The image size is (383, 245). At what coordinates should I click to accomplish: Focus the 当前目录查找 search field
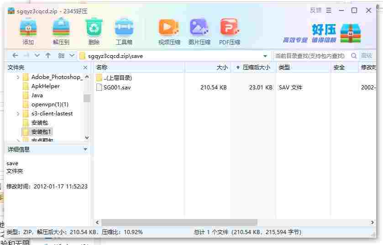[x=310, y=56]
